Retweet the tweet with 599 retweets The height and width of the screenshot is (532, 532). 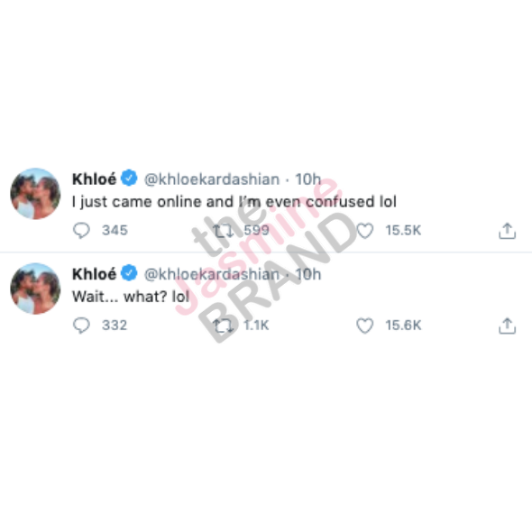point(224,231)
